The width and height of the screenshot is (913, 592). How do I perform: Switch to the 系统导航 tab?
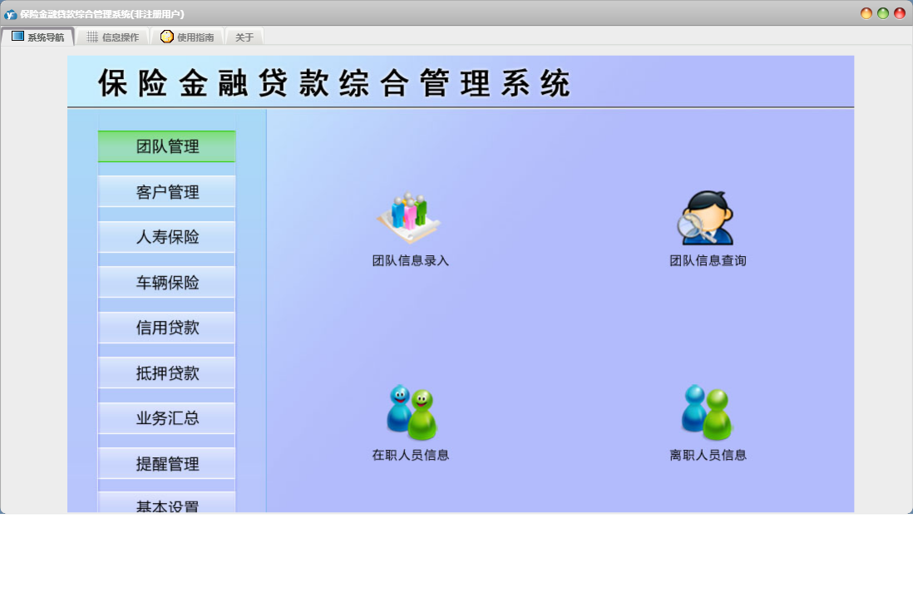38,37
